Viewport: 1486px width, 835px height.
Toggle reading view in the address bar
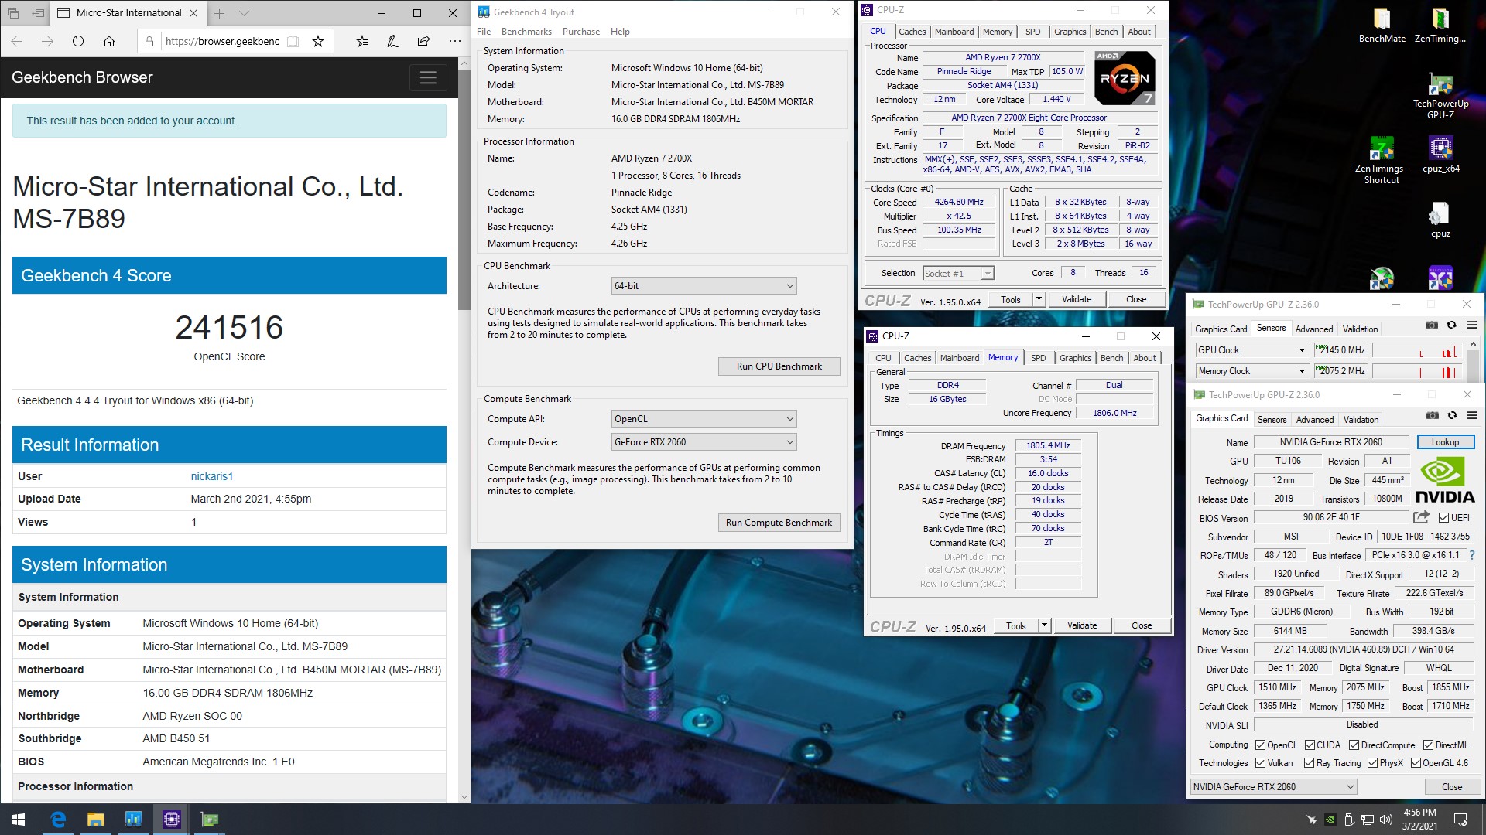pos(293,41)
